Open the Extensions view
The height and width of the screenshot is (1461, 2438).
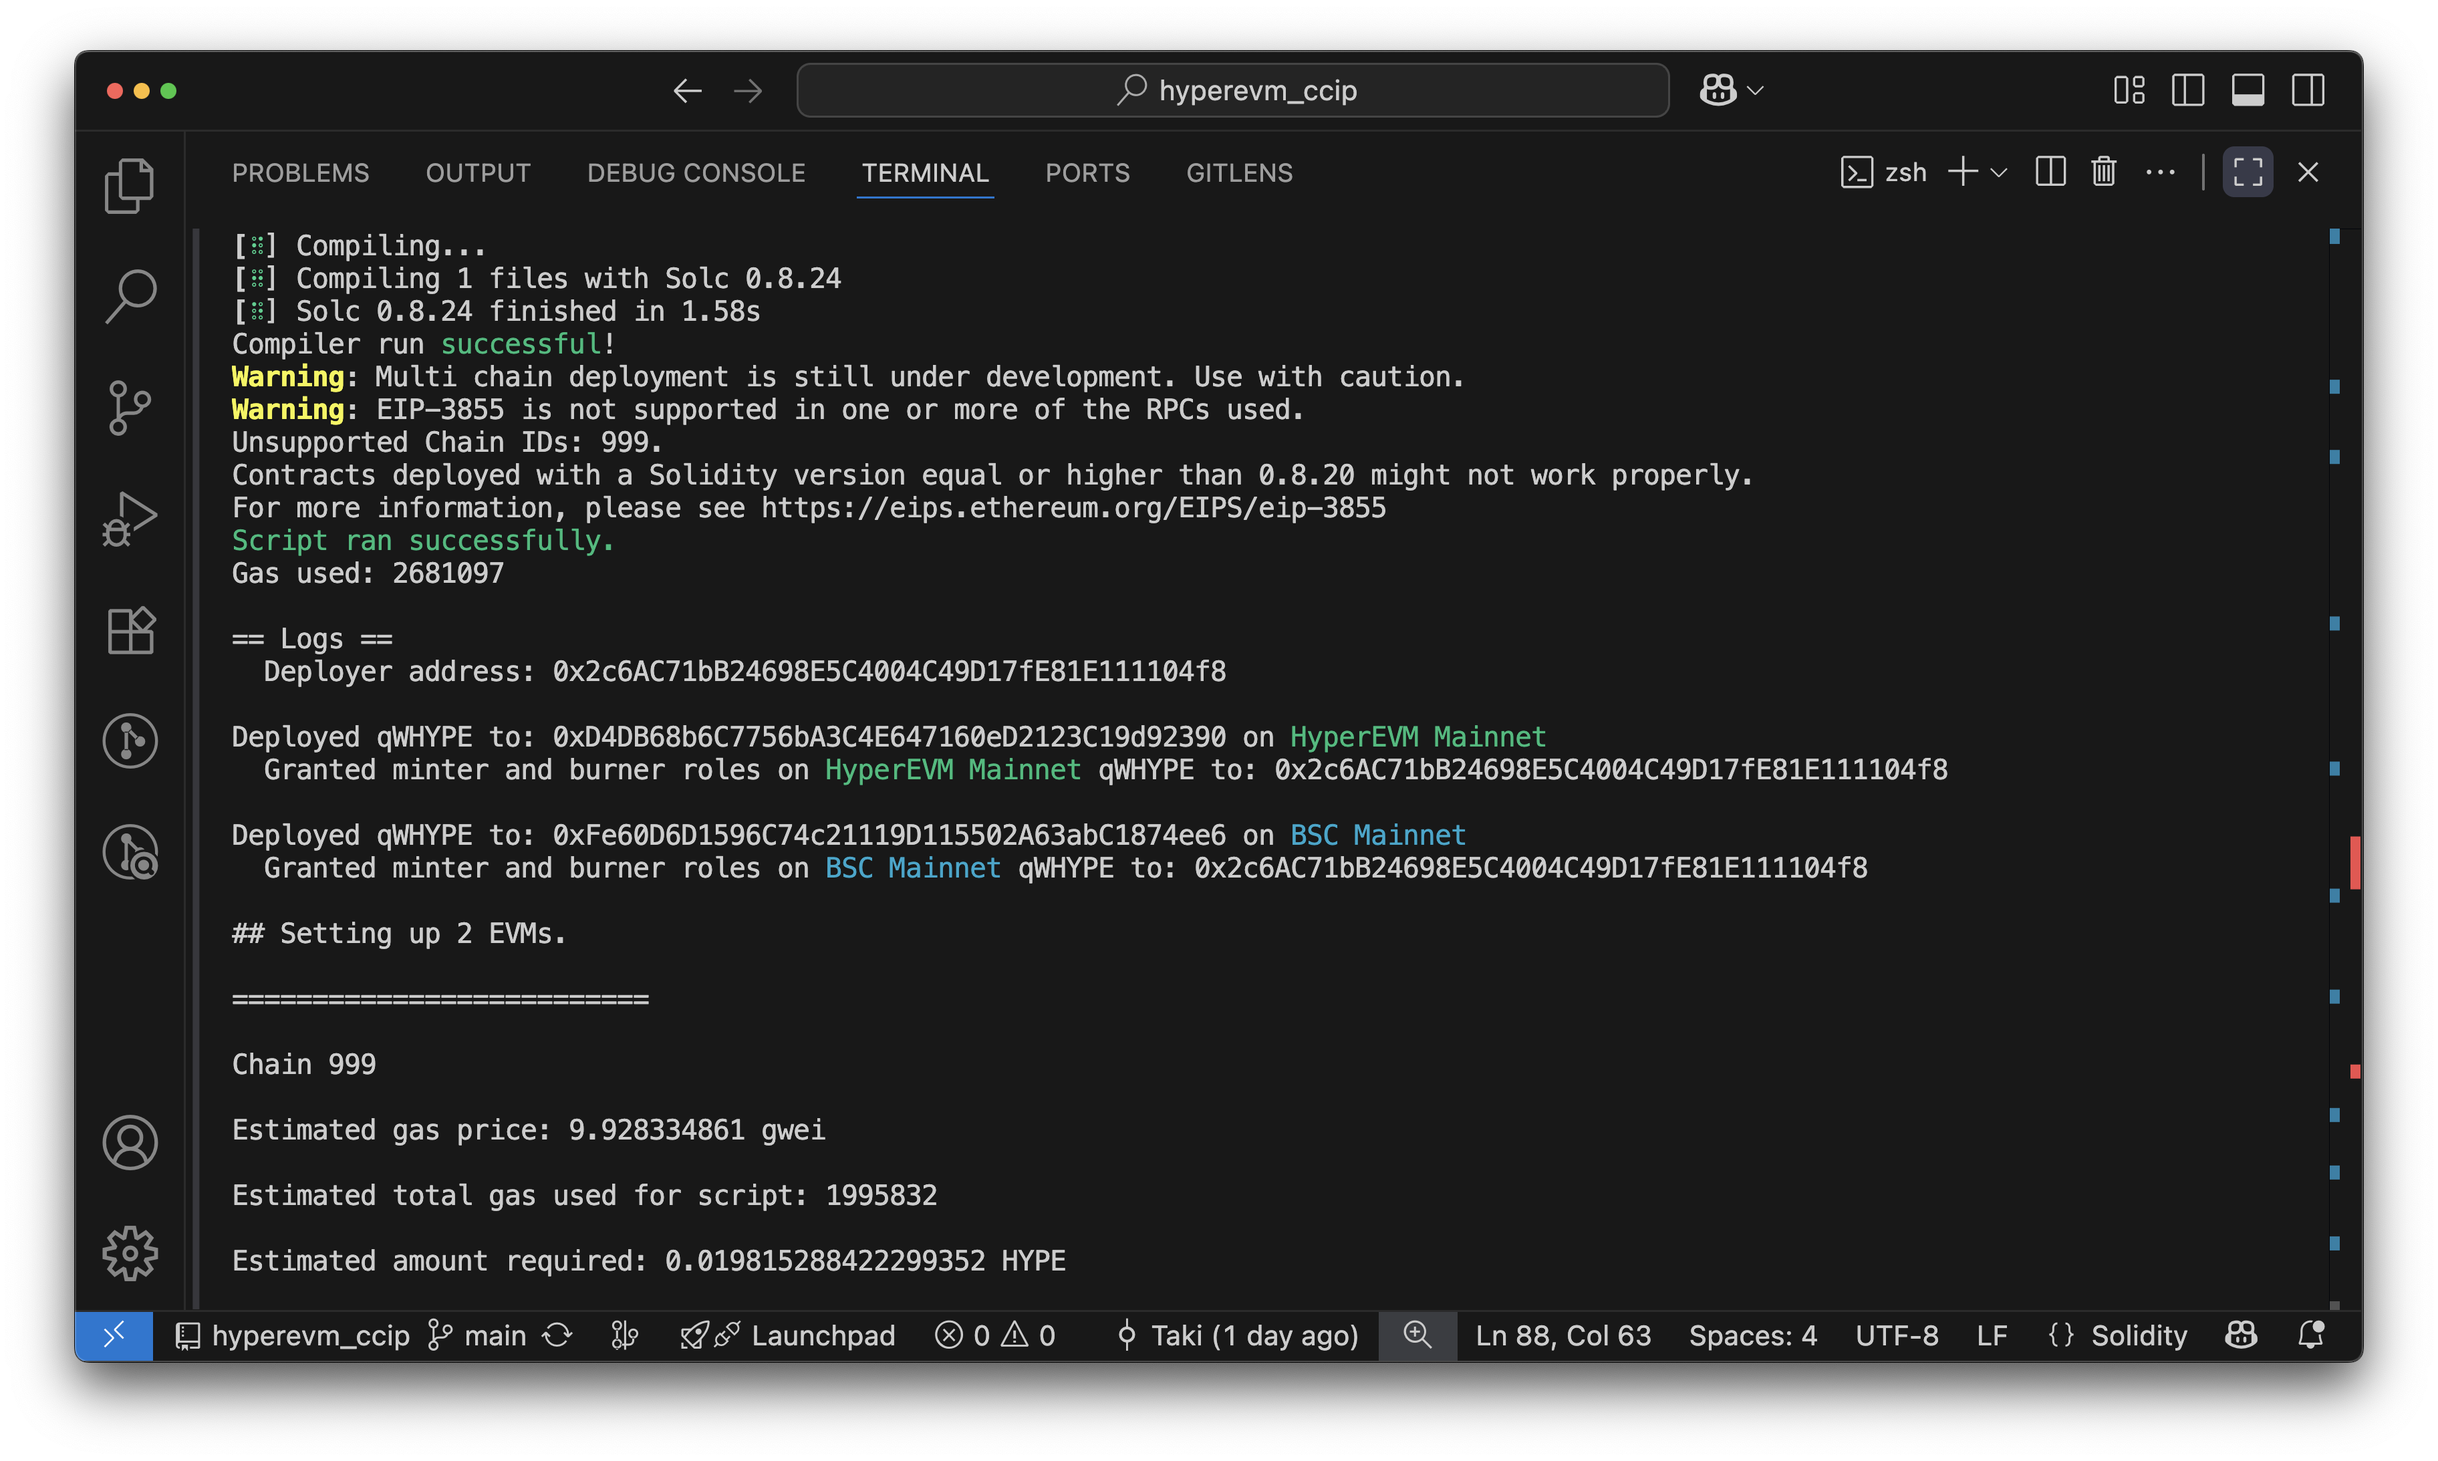129,630
